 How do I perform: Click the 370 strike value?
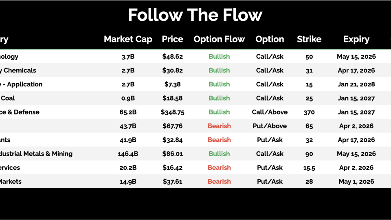[x=309, y=112]
